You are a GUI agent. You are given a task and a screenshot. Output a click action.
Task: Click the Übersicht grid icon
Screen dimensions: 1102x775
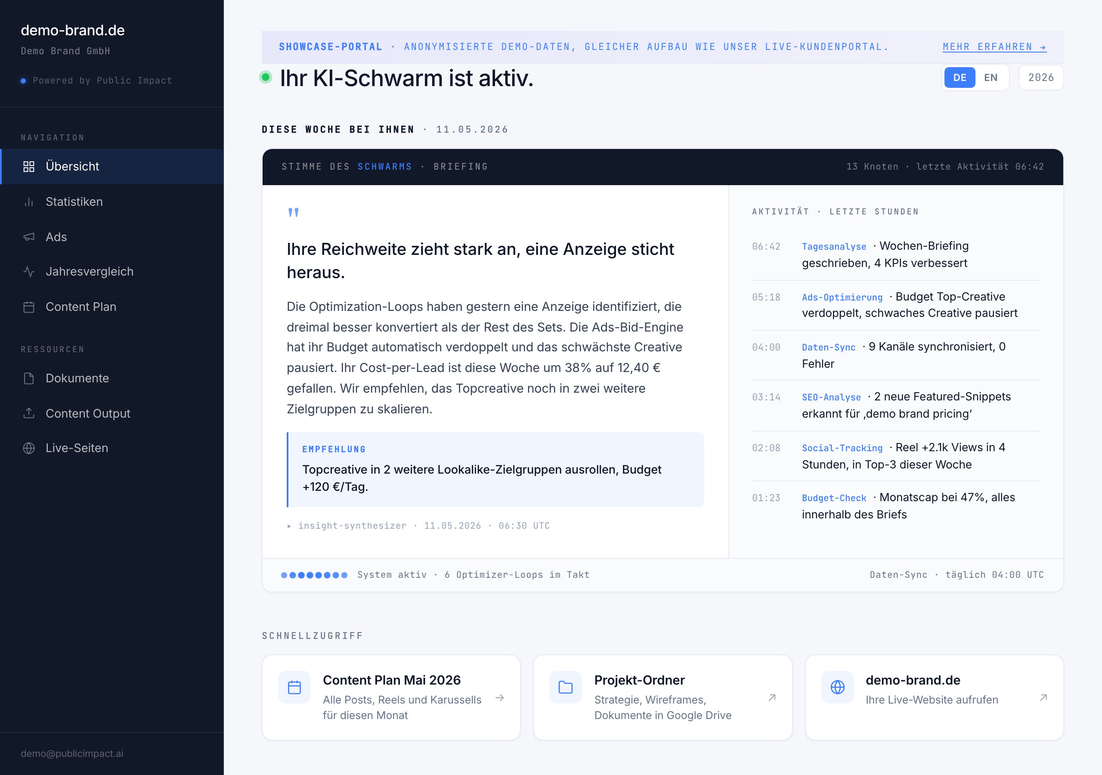(x=29, y=167)
